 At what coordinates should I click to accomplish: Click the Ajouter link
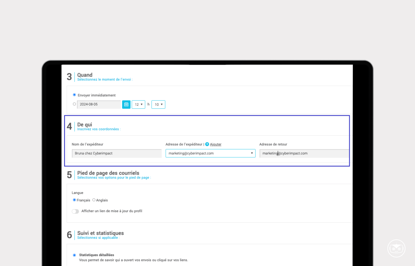[216, 145]
